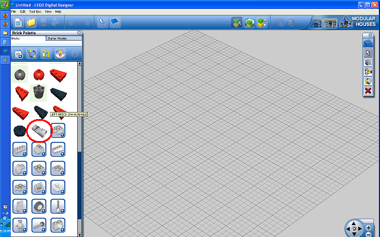Screen dimensions: 380x237
Task: Click the brick palette scrollbar down arrow
Action: coord(79,235)
